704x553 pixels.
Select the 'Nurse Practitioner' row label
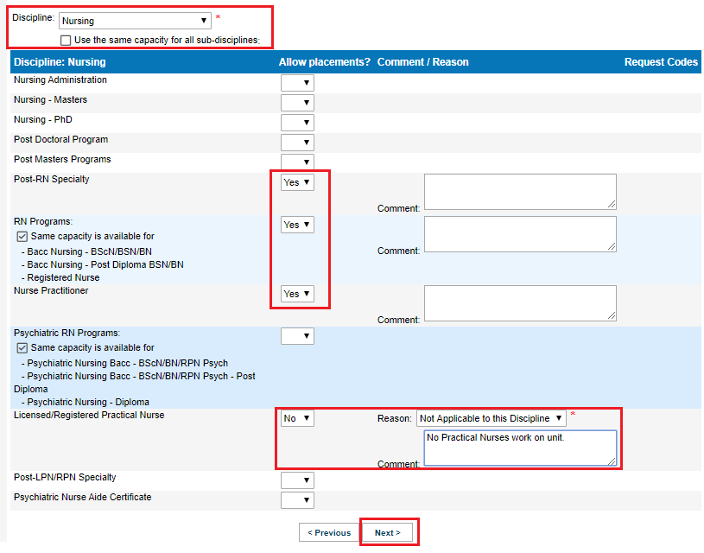coord(51,290)
